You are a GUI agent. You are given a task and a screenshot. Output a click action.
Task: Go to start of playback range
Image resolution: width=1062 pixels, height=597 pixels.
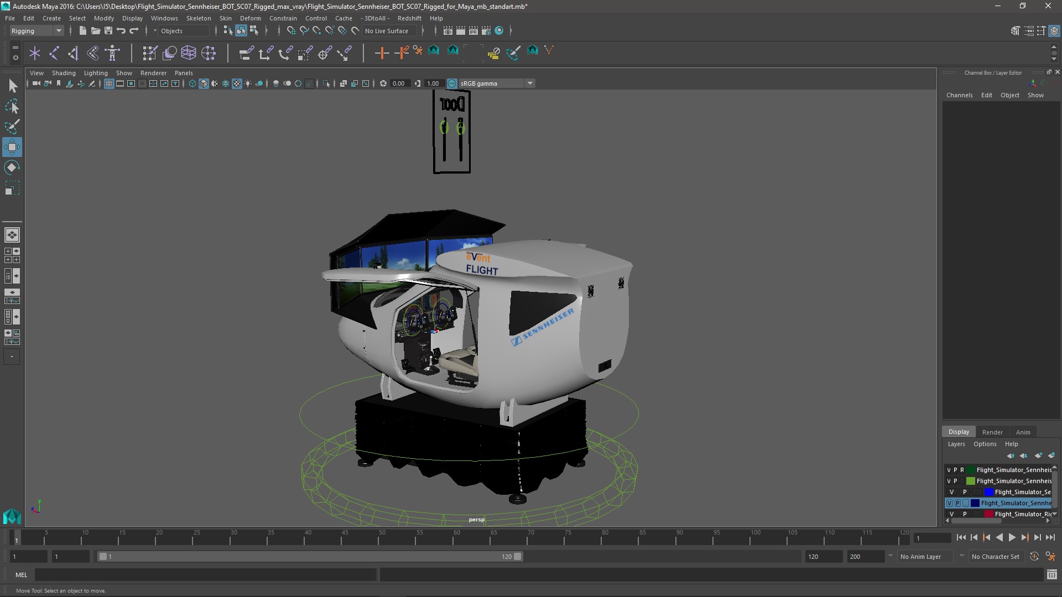(961, 537)
